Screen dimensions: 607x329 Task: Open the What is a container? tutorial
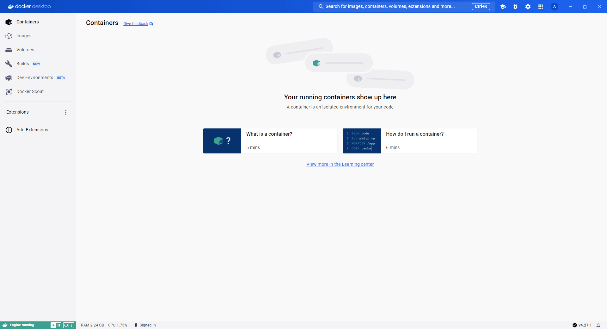270,141
